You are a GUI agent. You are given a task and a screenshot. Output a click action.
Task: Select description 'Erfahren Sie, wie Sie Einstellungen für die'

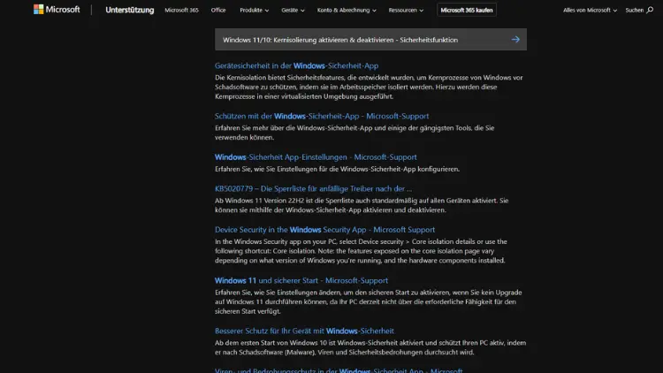pyautogui.click(x=277, y=169)
